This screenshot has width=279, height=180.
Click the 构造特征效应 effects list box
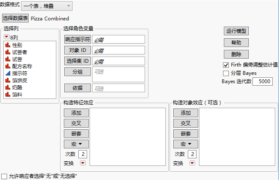(128, 137)
